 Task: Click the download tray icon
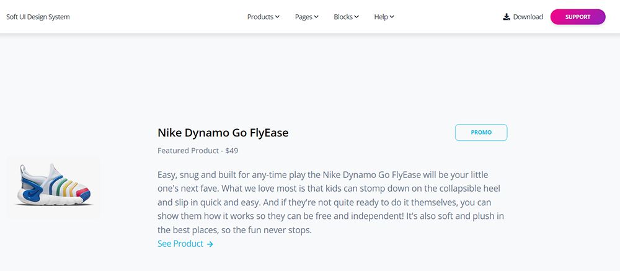click(x=506, y=17)
